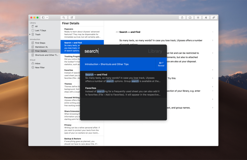Open the attachments paperclip icon
This screenshot has height=160, width=247.
point(214,17)
